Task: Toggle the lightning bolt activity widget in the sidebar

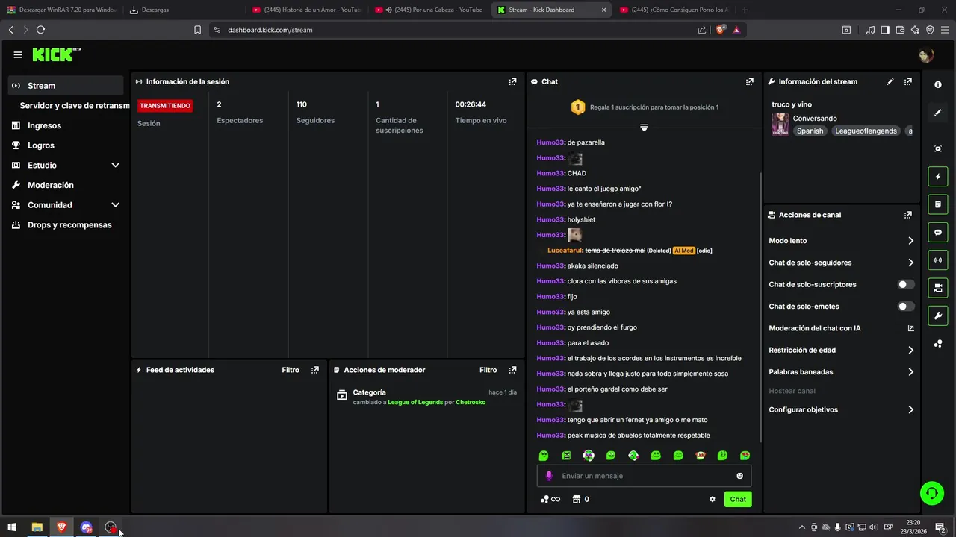Action: (x=938, y=177)
